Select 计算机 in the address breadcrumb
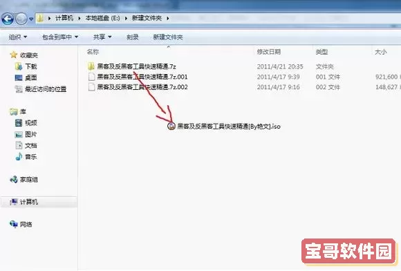The height and width of the screenshot is (271, 401). (x=64, y=18)
